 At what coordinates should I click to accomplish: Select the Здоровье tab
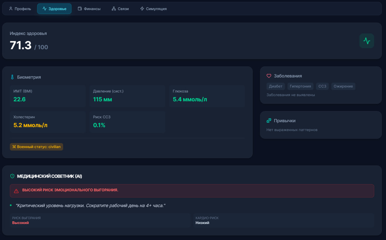tap(54, 9)
